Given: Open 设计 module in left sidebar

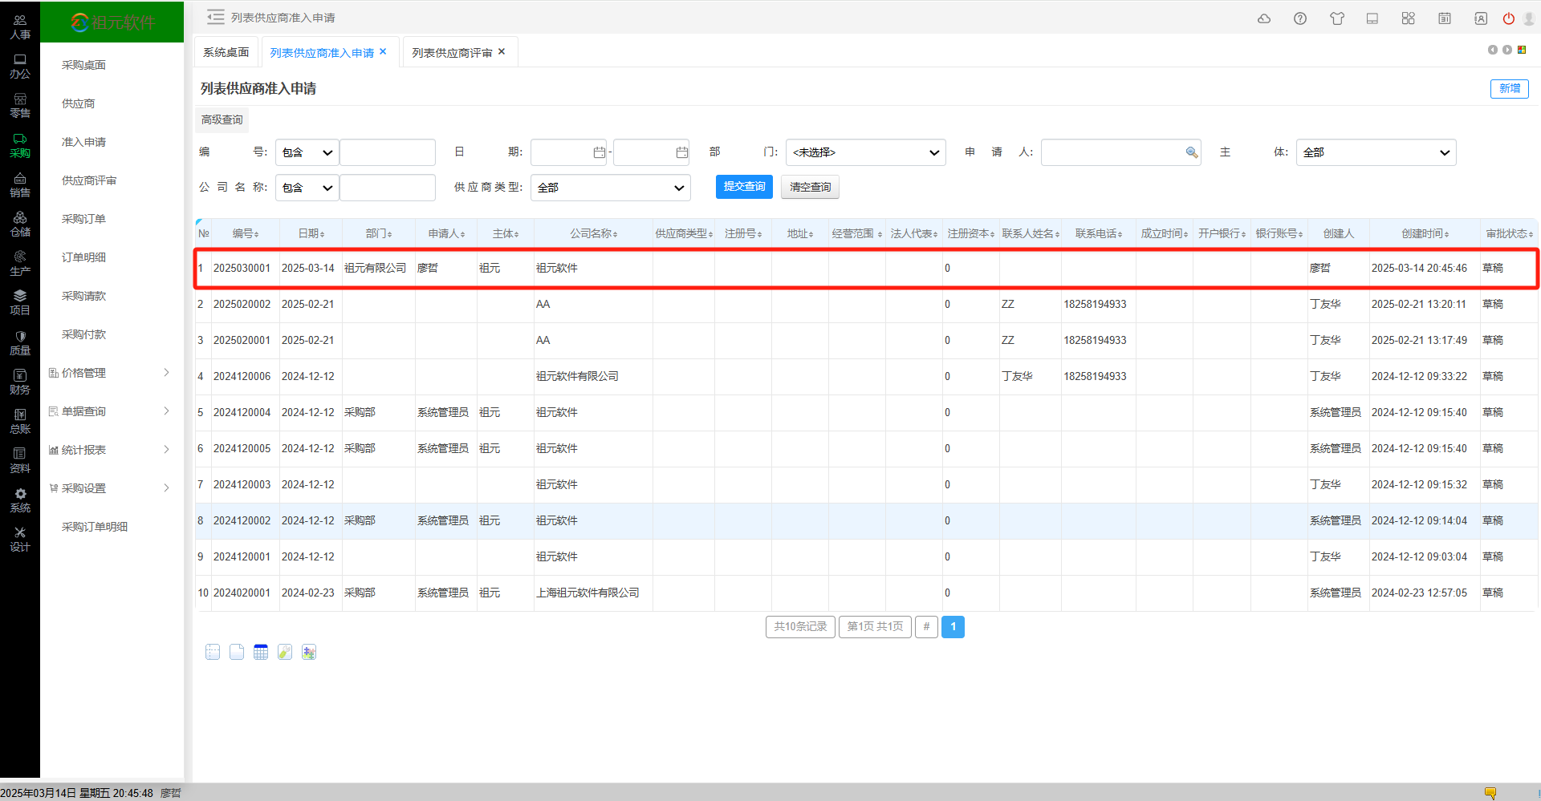Looking at the screenshot, I should click(20, 540).
